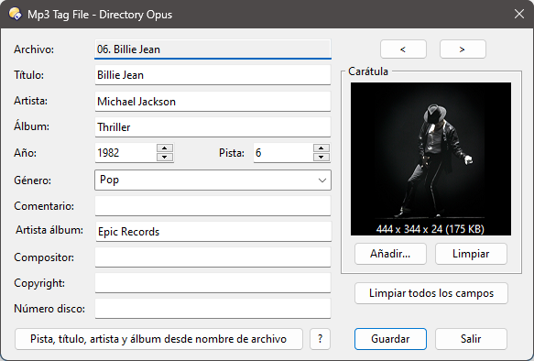
Task: Click Guardar to save the tags
Action: pyautogui.click(x=390, y=339)
